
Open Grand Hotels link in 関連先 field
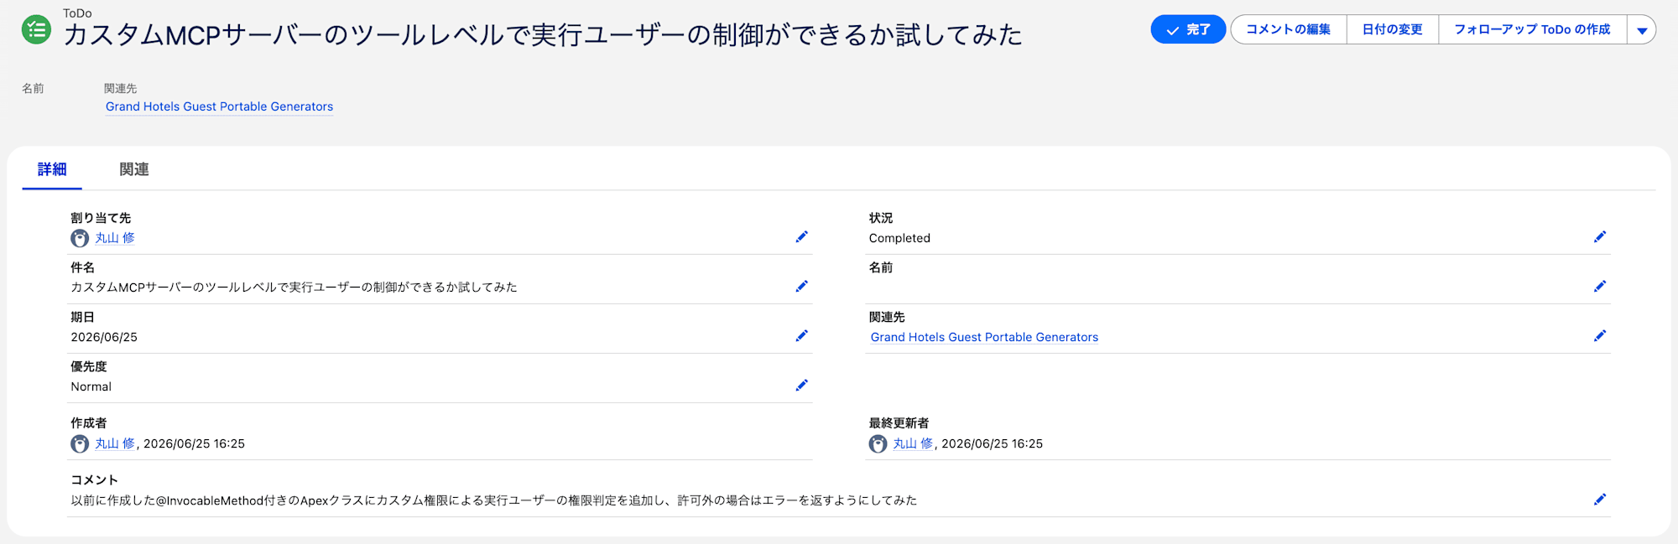pos(984,337)
